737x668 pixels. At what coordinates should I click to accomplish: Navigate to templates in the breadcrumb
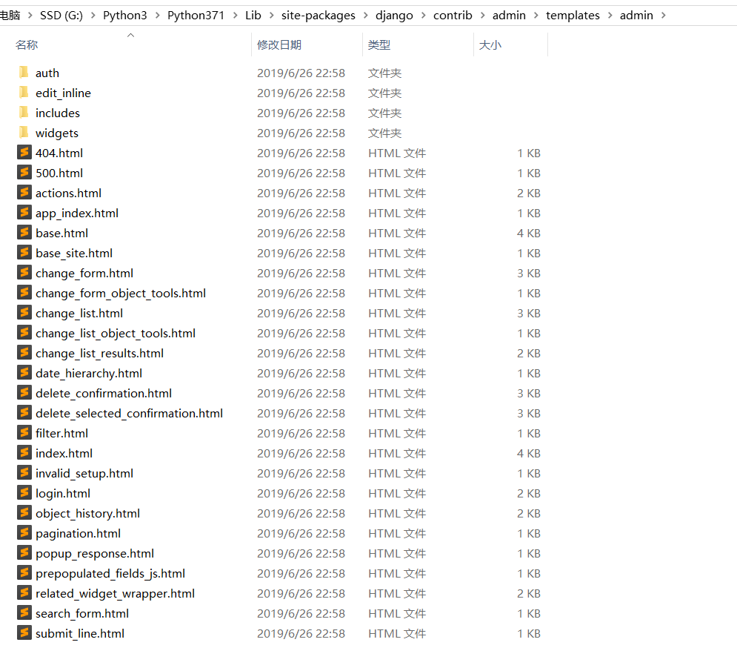pos(573,16)
